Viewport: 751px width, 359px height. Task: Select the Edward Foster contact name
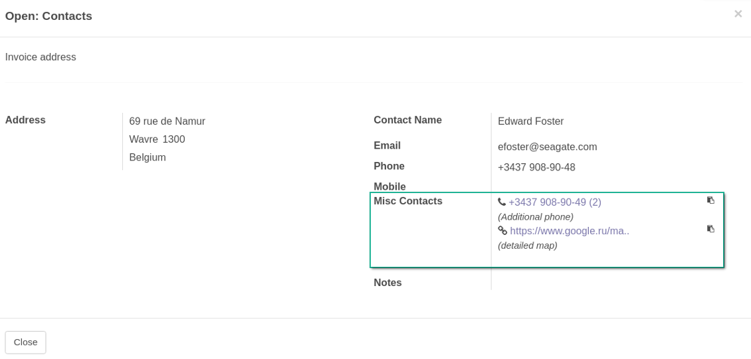click(530, 121)
